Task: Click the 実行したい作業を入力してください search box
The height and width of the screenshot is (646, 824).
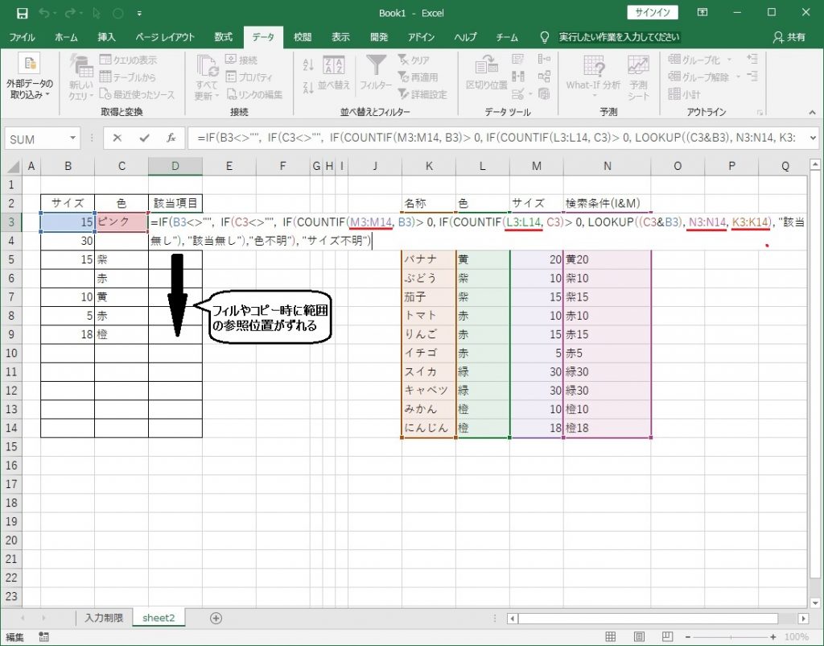Action: (619, 37)
